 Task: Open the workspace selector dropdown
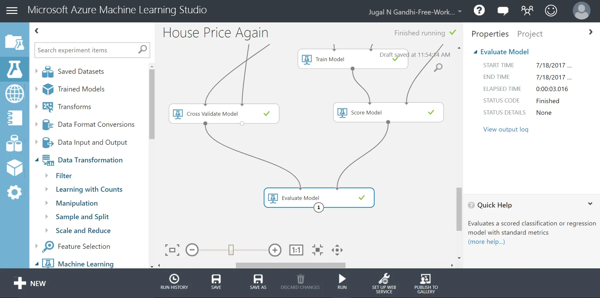(x=415, y=12)
